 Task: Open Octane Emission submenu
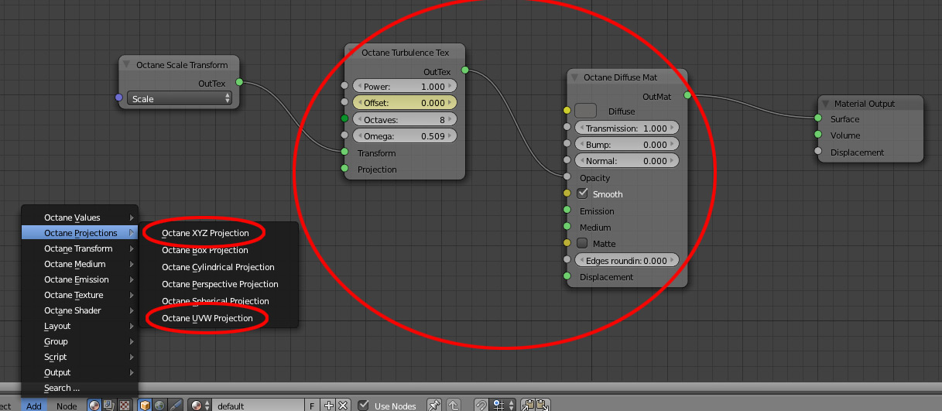point(80,279)
